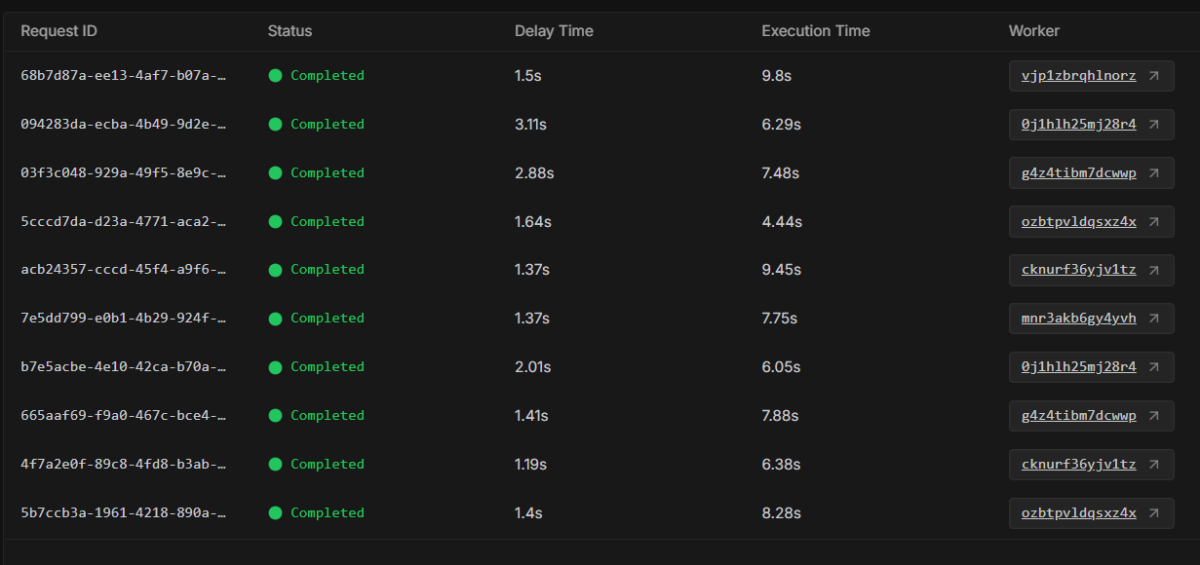Click green status dot for request 094283da
This screenshot has height=565, width=1200.
(275, 124)
